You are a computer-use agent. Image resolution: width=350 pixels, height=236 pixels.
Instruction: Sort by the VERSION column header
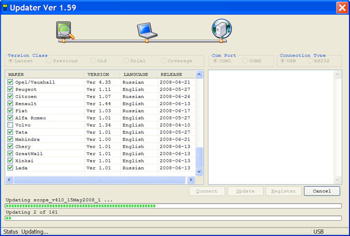coord(102,74)
